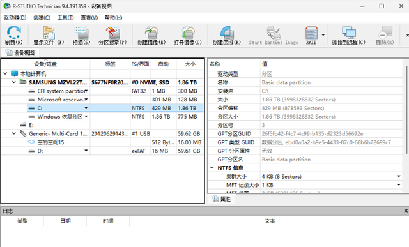The image size is (409, 247).
Task: Open the RAID tool
Action: tap(311, 35)
